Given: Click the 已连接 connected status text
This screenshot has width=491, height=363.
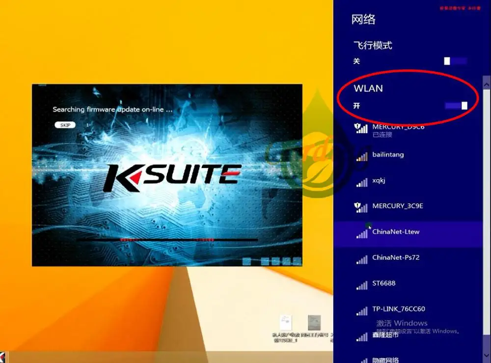Looking at the screenshot, I should point(382,135).
